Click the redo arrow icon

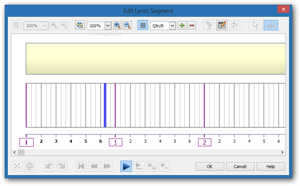[x=62, y=166]
